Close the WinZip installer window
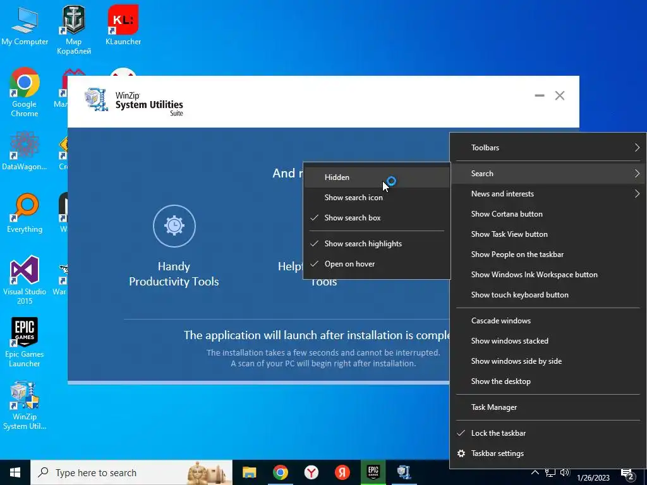The image size is (647, 485). [560, 96]
